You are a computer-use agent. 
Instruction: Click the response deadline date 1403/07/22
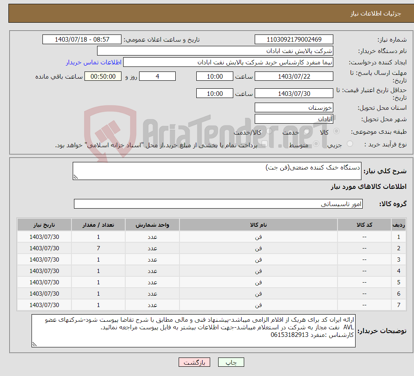(294, 77)
